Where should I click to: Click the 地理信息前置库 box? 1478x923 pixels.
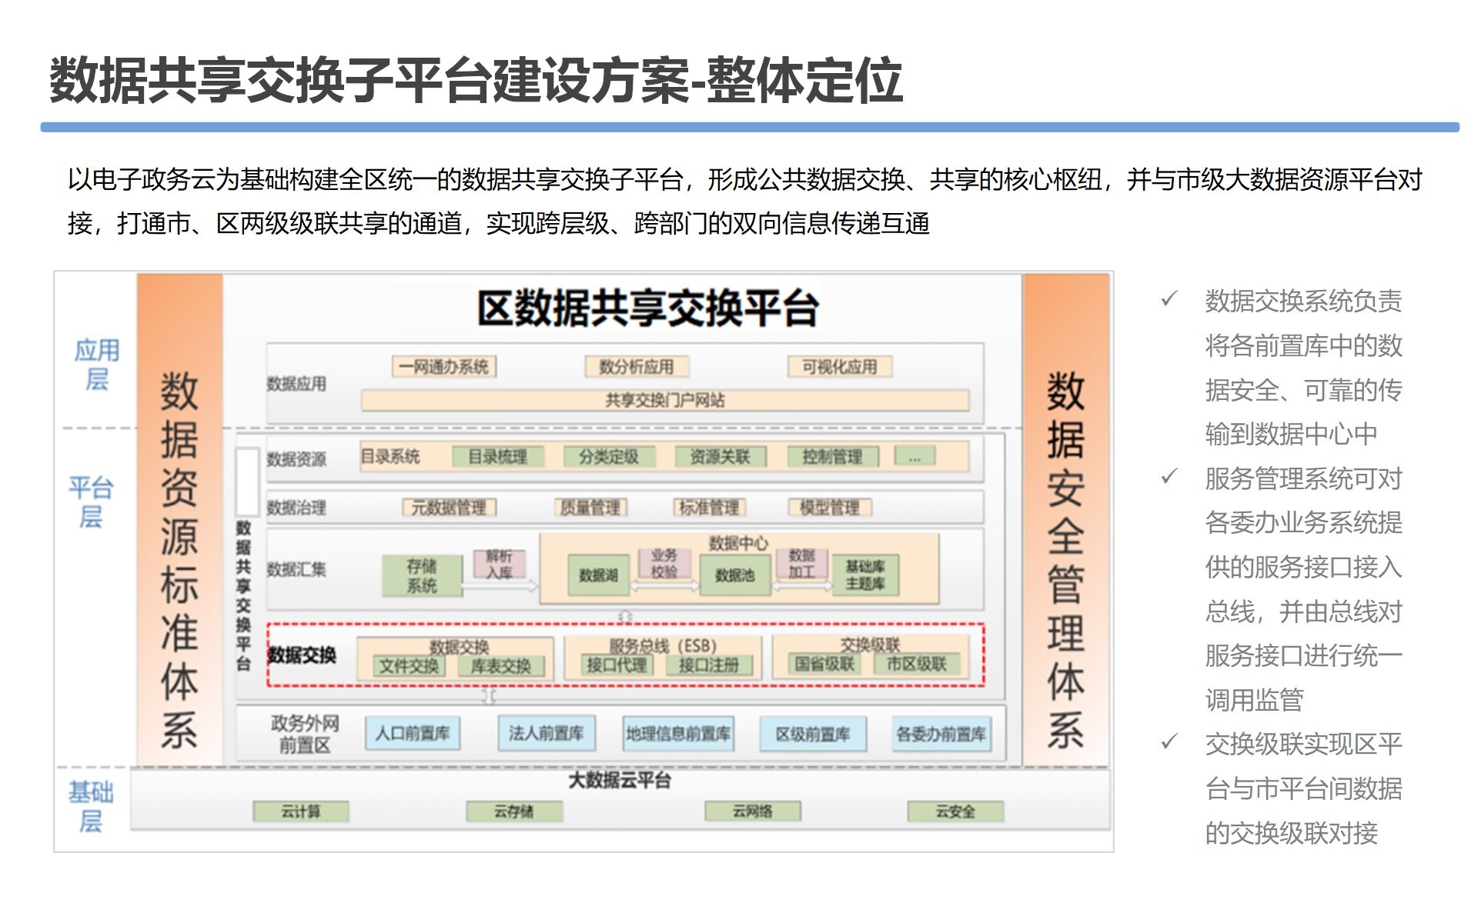pyautogui.click(x=677, y=734)
